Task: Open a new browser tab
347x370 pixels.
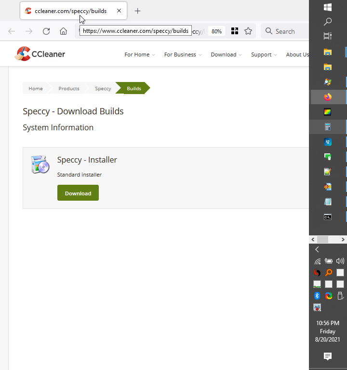Action: 138,11
